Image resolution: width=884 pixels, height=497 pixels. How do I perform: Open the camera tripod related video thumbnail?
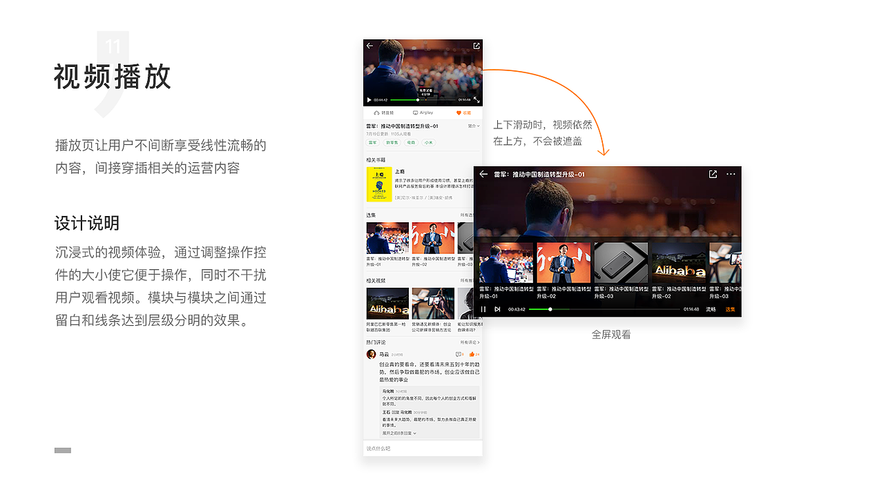(433, 304)
